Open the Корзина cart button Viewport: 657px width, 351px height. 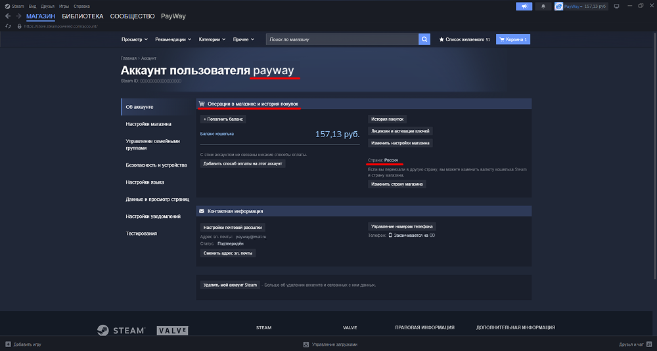[513, 39]
